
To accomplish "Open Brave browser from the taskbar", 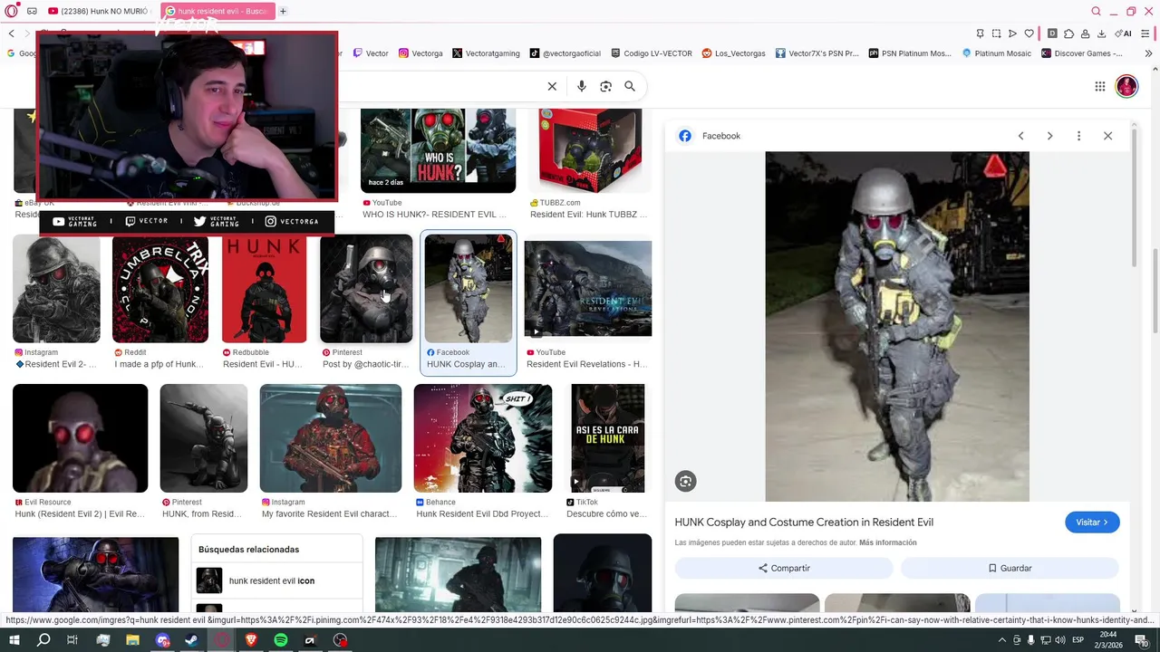I will coord(251,640).
